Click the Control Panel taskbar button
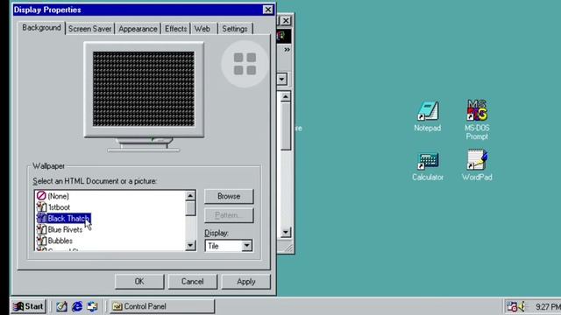This screenshot has height=315, width=561. coord(162,306)
